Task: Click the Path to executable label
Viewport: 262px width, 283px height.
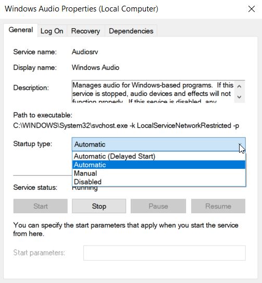Action: pyautogui.click(x=43, y=115)
